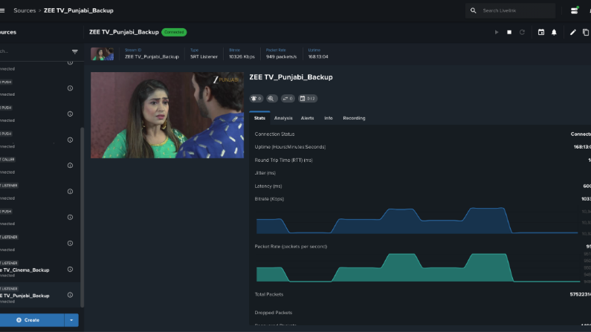
Task: Click the swap arrows chip showing 0
Action: click(x=288, y=99)
